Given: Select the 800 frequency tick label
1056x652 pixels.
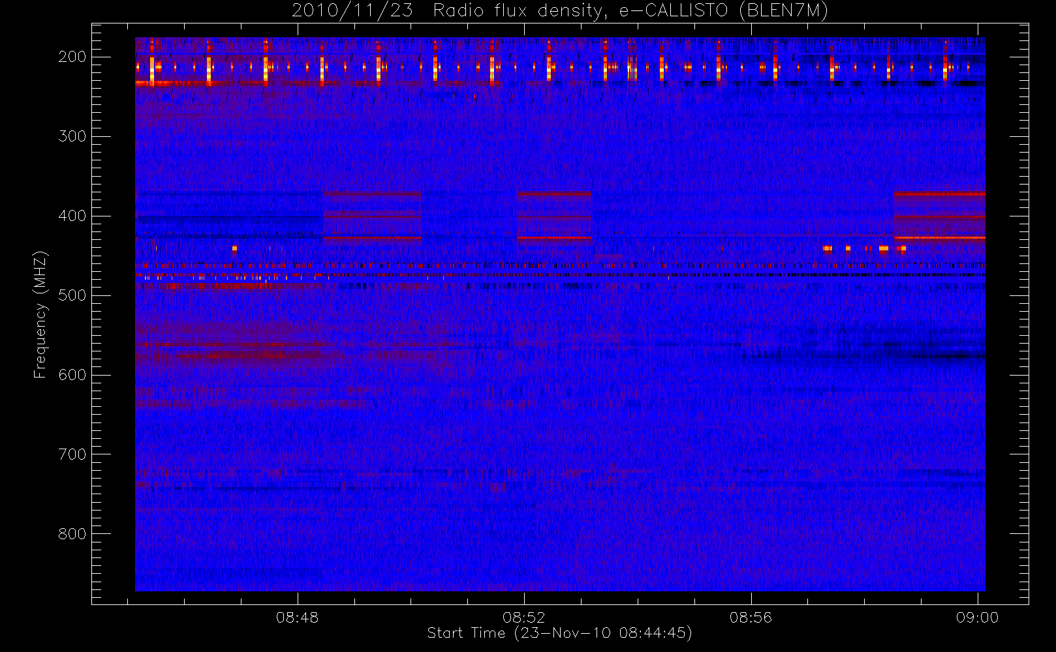Looking at the screenshot, I should point(72,534).
